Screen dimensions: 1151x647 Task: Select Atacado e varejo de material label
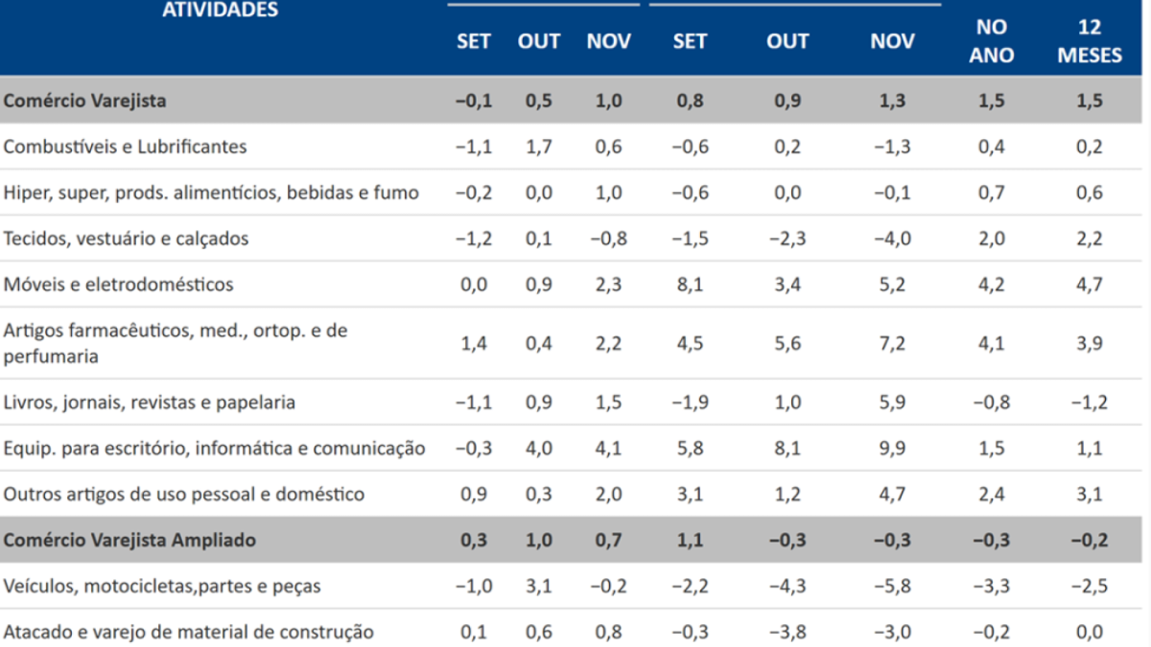pos(189,633)
